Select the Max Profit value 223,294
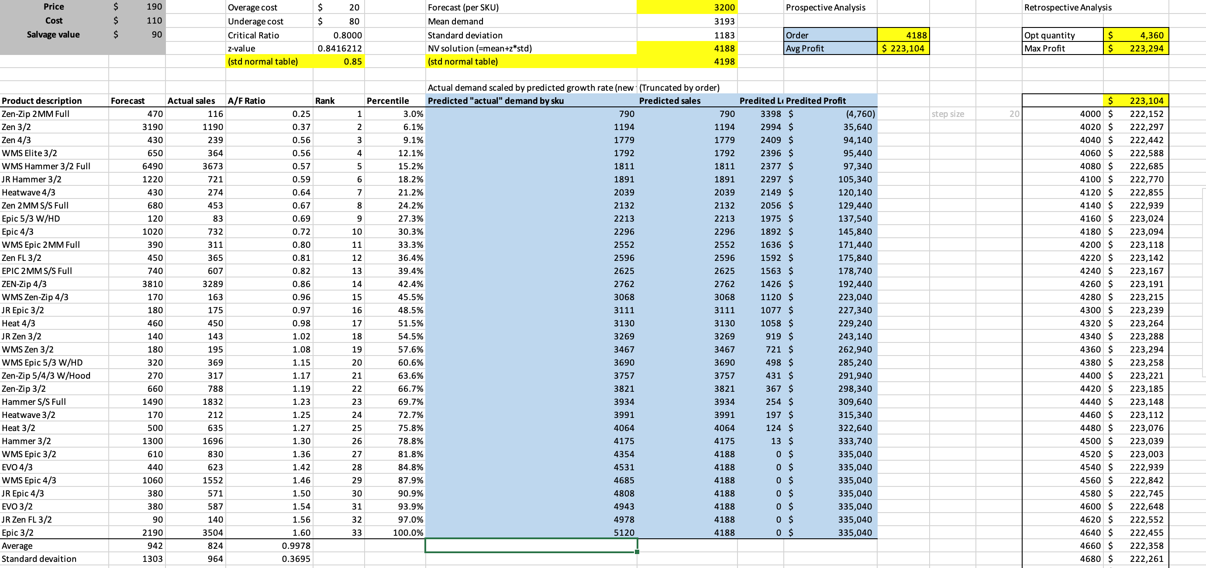Image resolution: width=1206 pixels, height=568 pixels. click(x=1136, y=48)
